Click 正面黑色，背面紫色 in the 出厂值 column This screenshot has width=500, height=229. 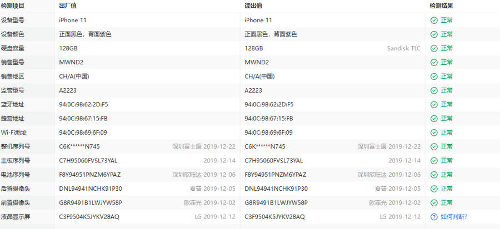point(85,34)
